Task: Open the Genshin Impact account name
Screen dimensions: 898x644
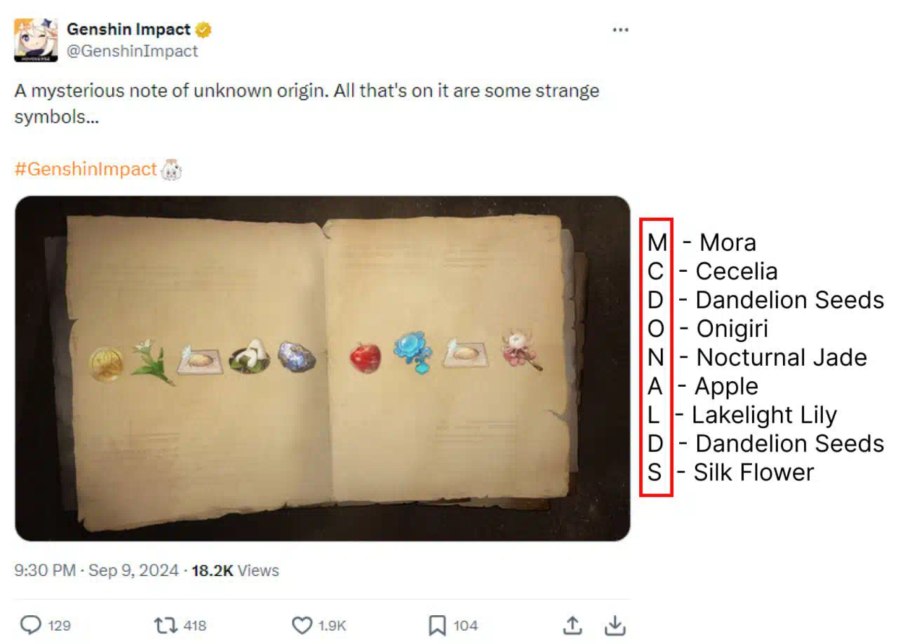Action: (x=128, y=29)
